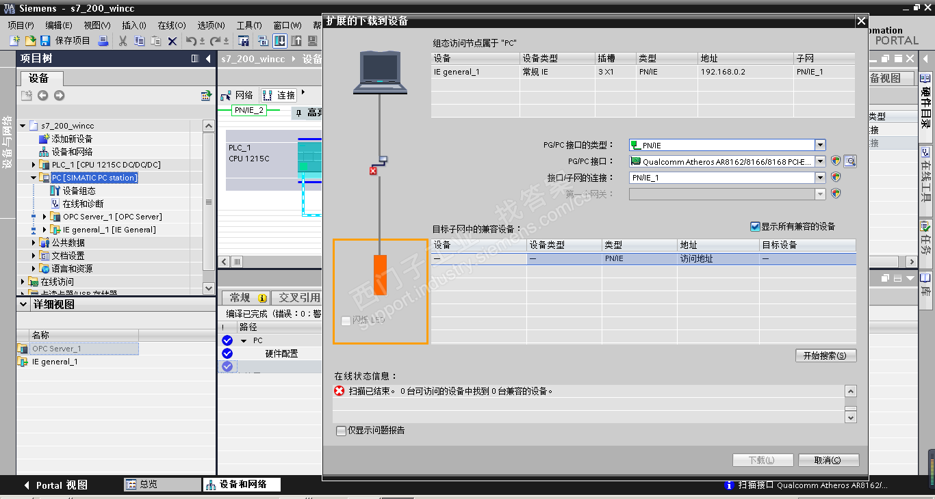Click the Paste toolbar icon
This screenshot has width=935, height=499.
coord(155,41)
